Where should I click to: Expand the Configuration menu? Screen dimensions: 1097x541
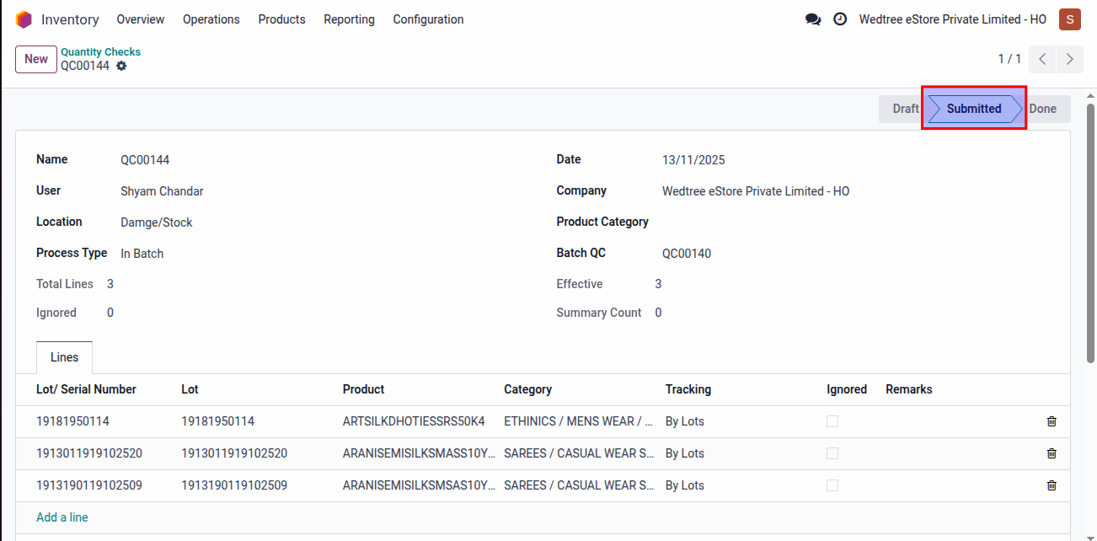428,19
